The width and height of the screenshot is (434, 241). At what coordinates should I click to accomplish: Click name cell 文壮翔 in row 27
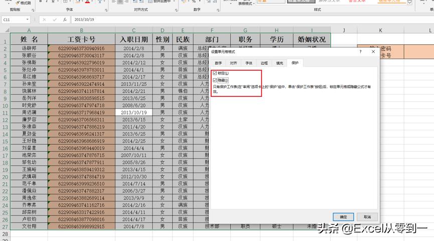tap(29, 226)
